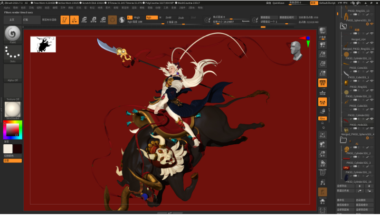Click the Edit mode button
This screenshot has height=215, width=380.
tap(64, 19)
